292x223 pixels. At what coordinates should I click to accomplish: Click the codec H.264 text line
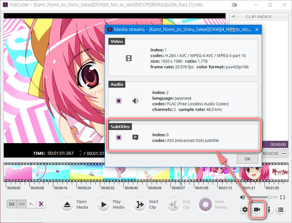[x=198, y=56]
